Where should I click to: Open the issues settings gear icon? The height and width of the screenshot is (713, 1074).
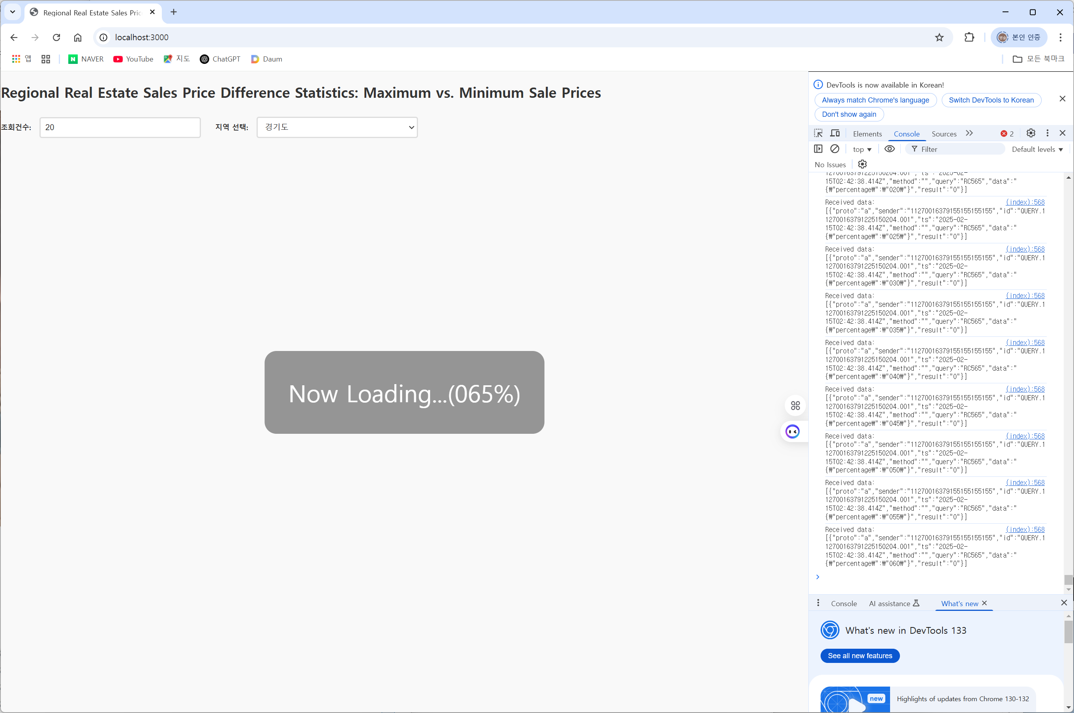(862, 164)
